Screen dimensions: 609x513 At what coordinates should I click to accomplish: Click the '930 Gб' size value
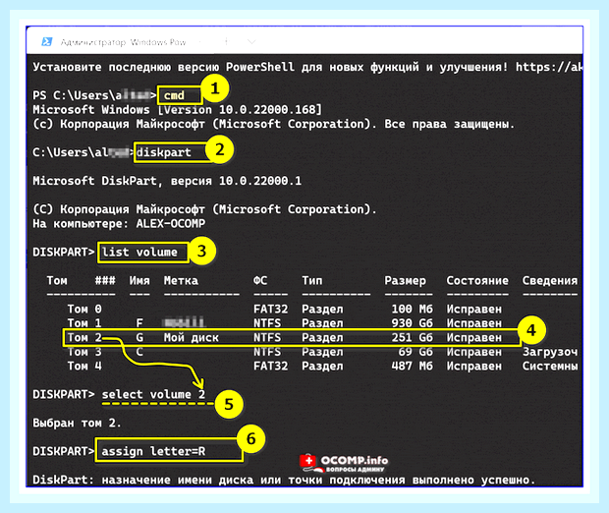pyautogui.click(x=413, y=323)
